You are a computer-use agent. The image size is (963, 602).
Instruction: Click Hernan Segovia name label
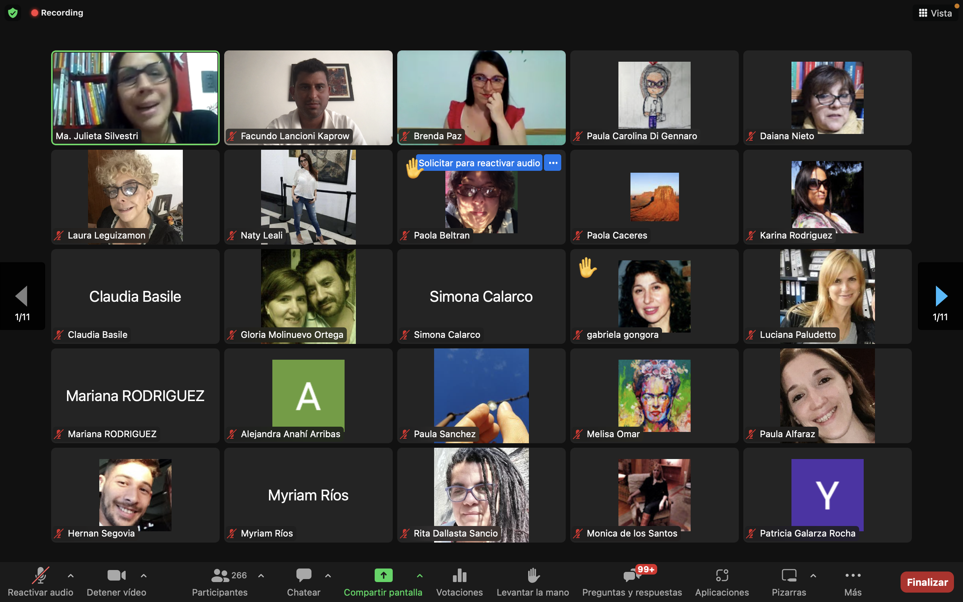(x=101, y=534)
